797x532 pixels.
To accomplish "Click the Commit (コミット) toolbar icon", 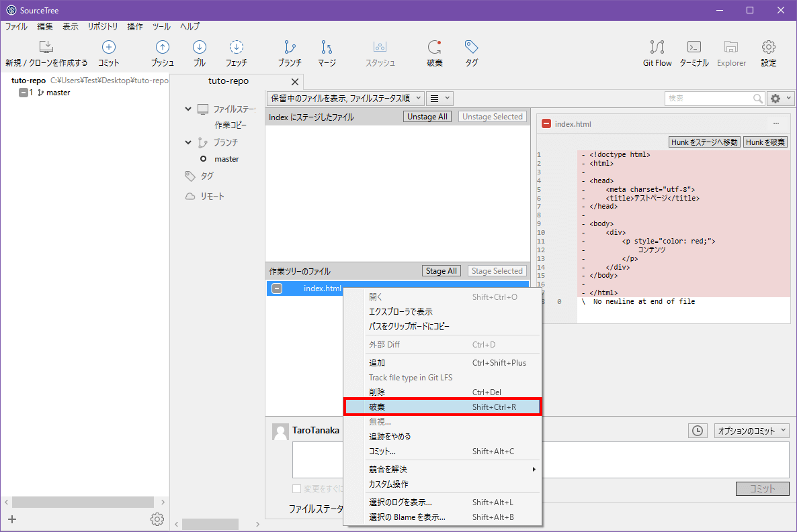I will tap(108, 48).
